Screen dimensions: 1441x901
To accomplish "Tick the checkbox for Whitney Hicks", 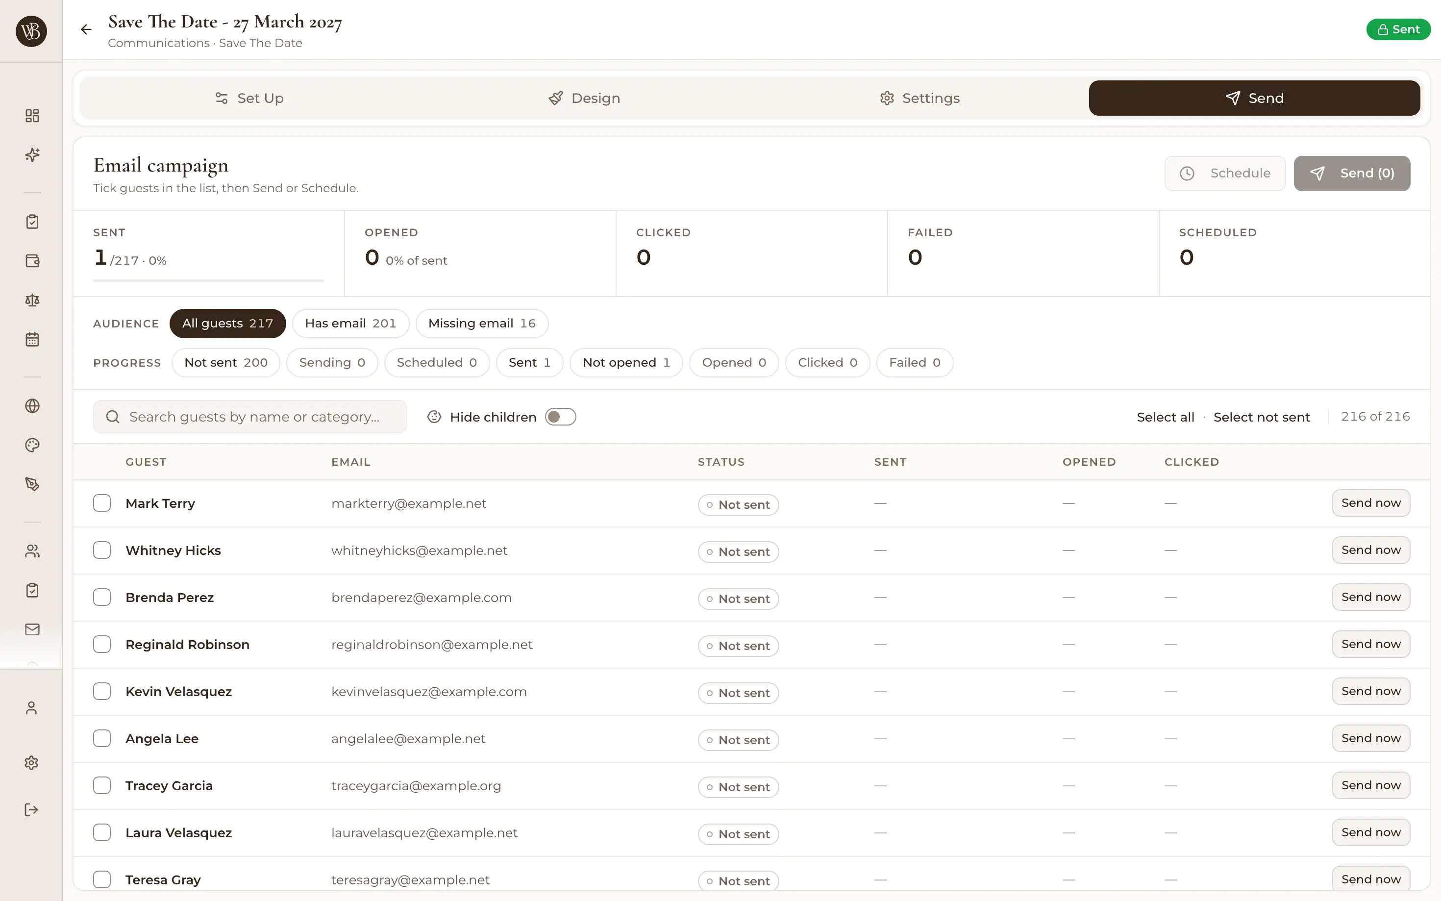I will (x=102, y=550).
